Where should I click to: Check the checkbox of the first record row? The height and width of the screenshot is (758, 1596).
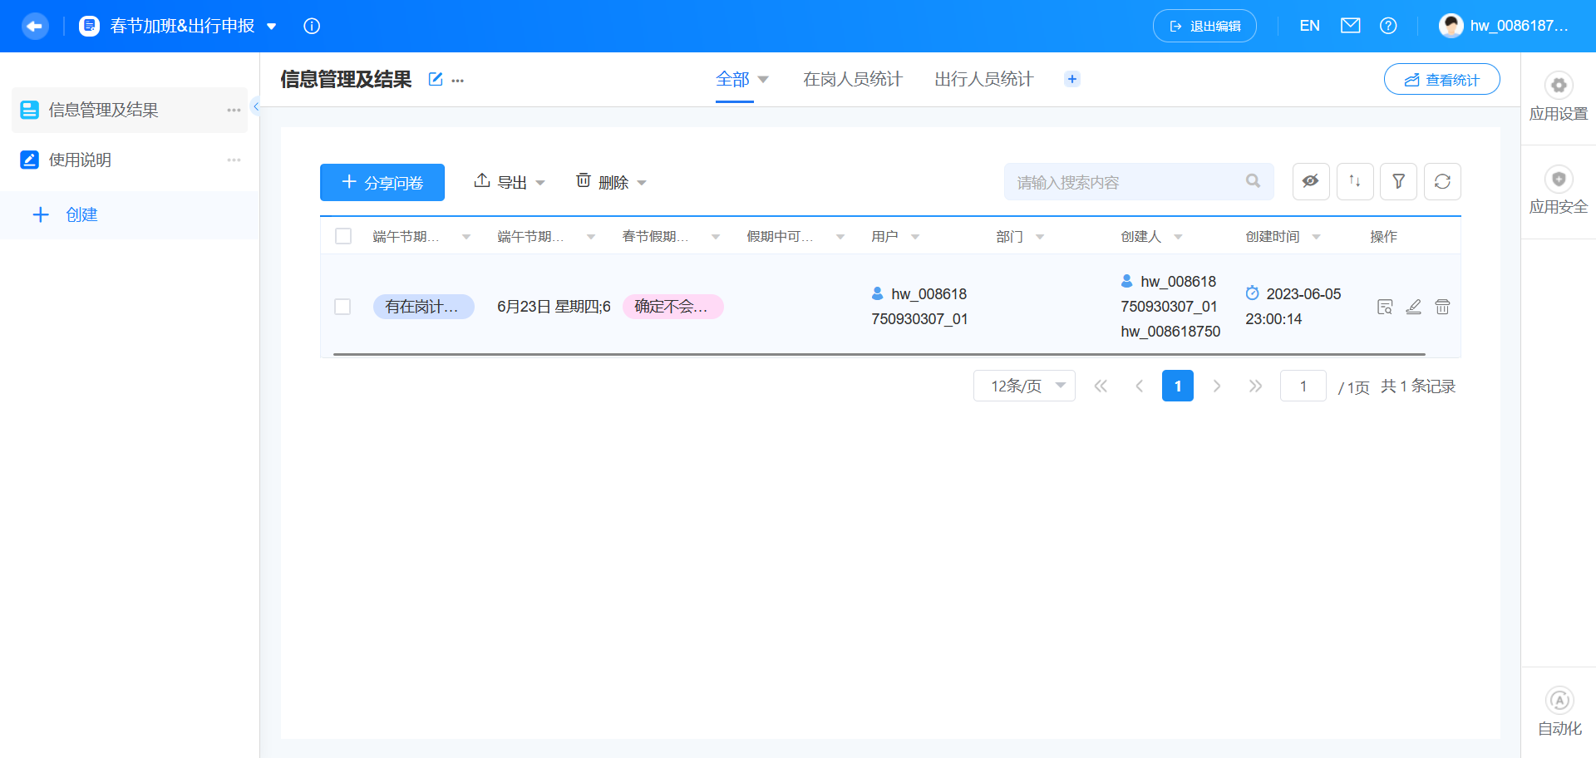coord(342,307)
